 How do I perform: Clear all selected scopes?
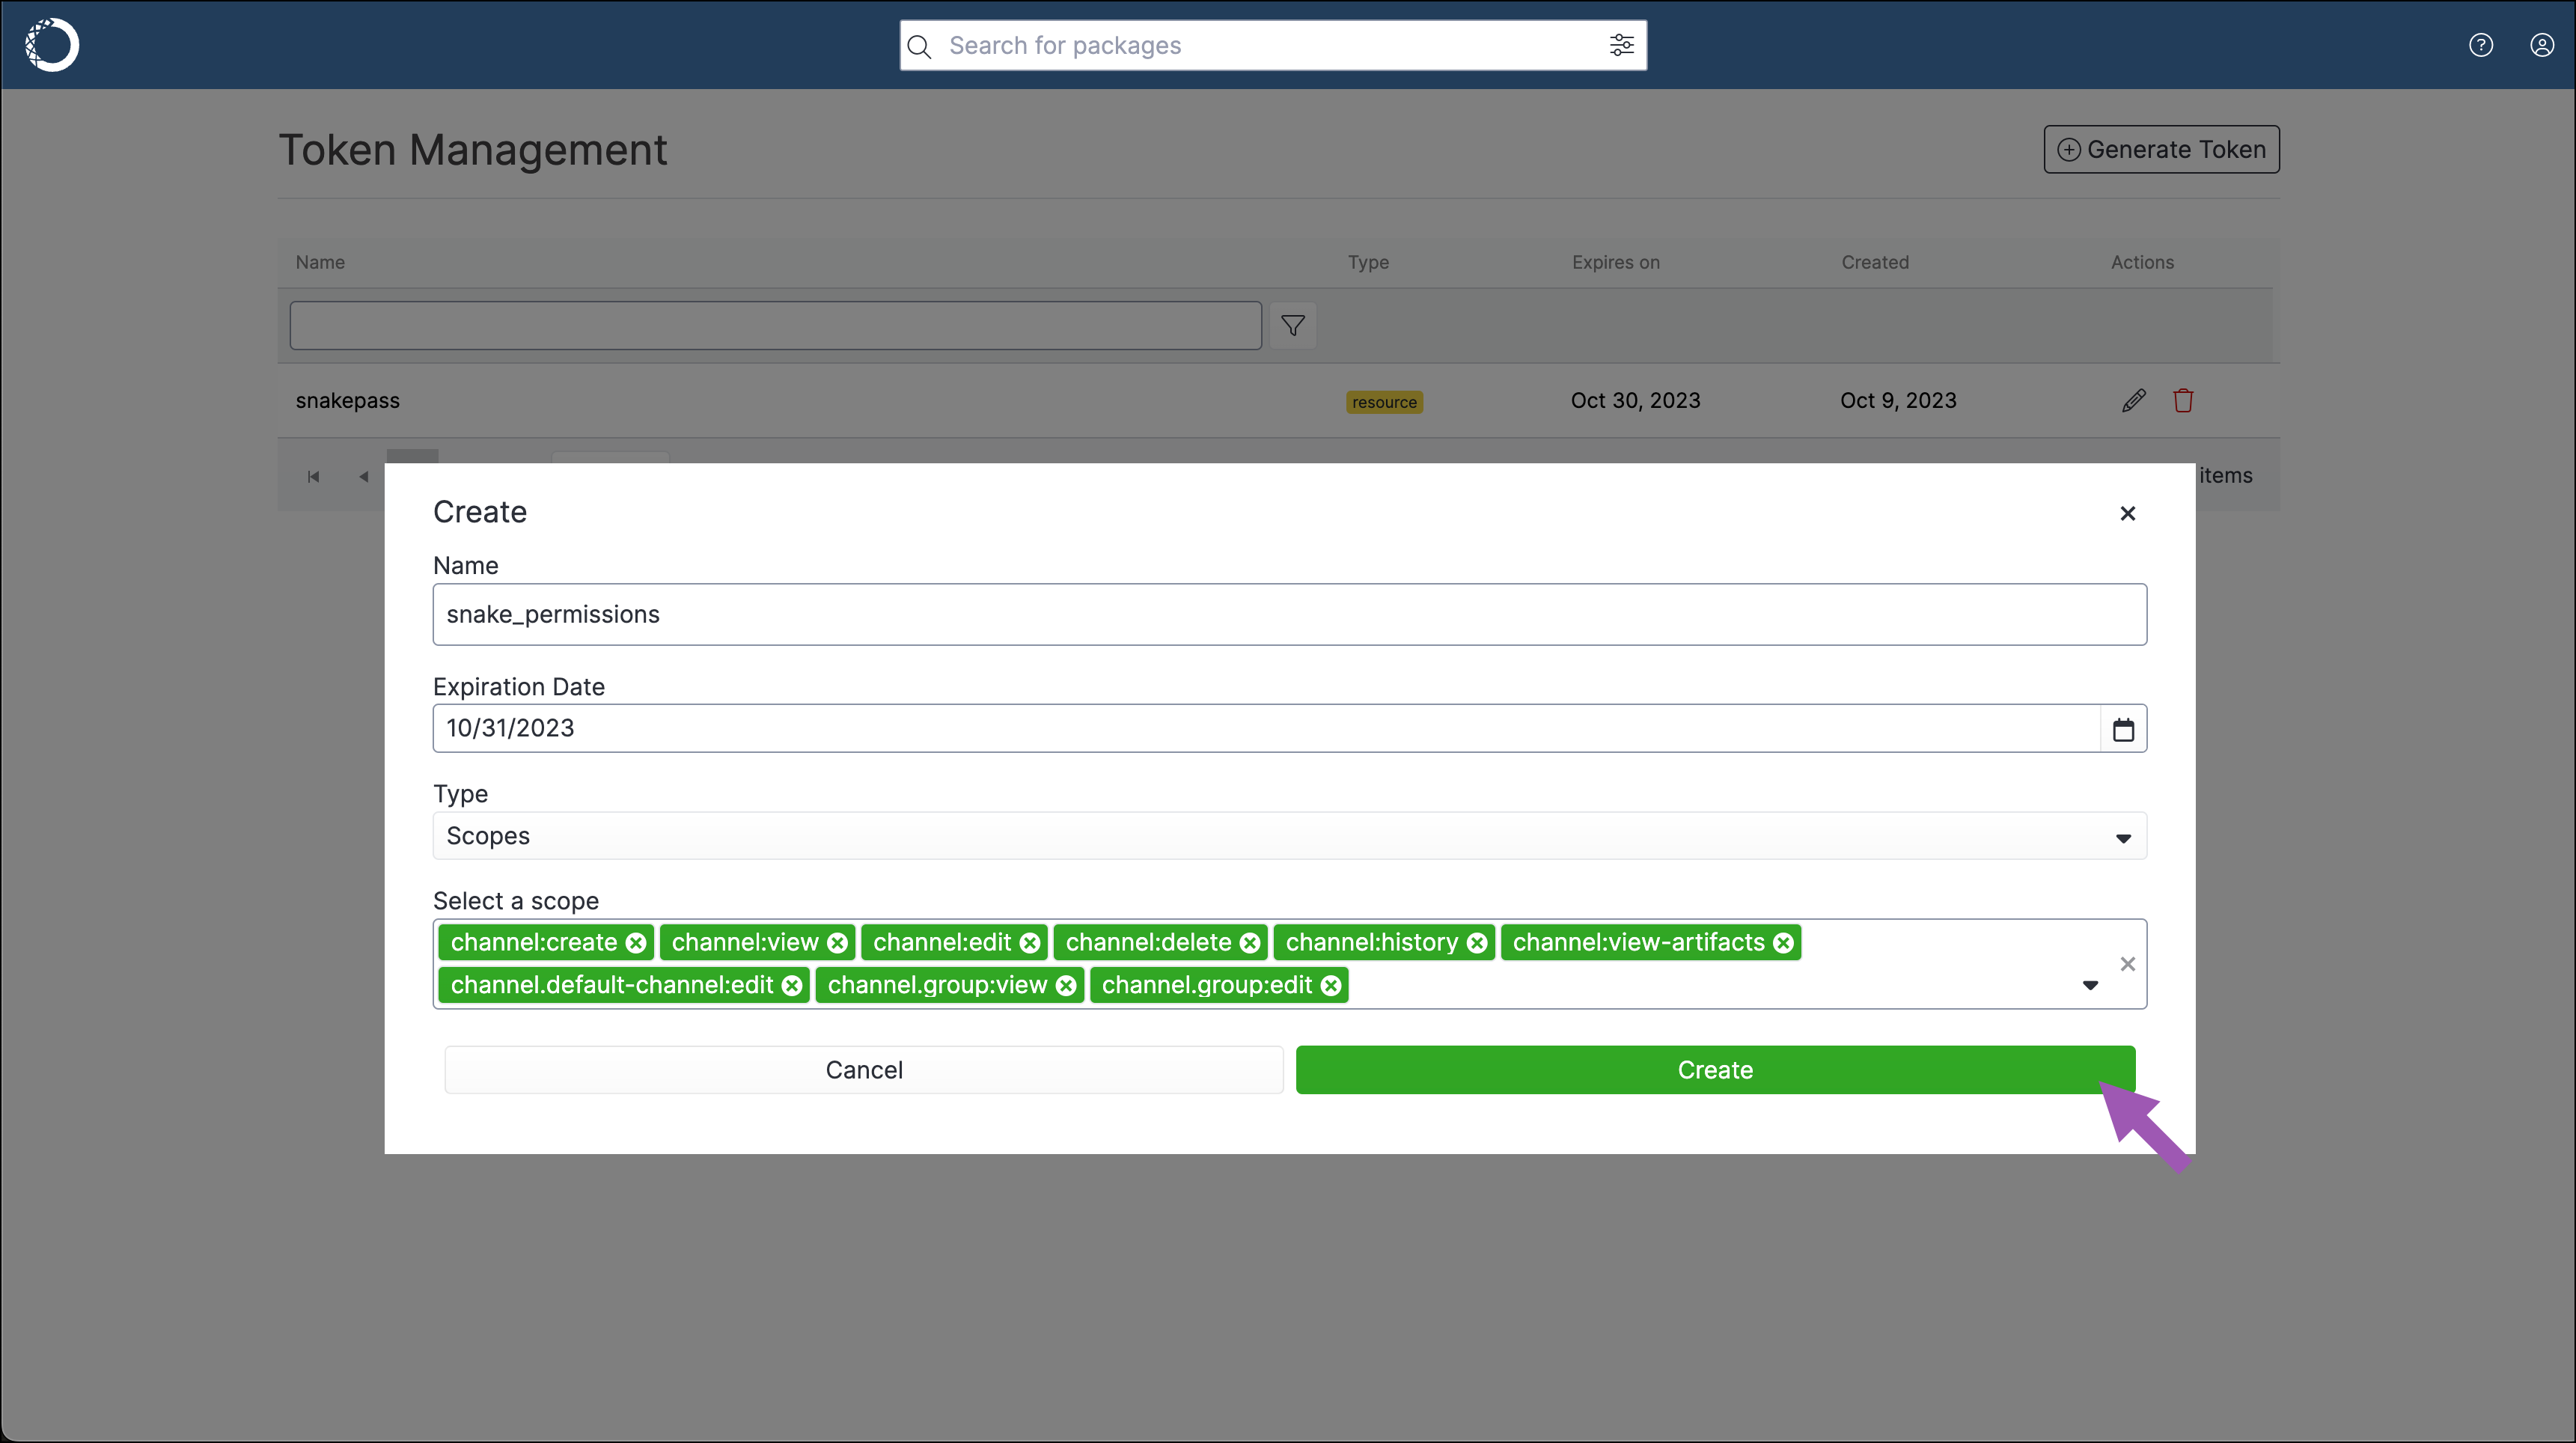2127,964
